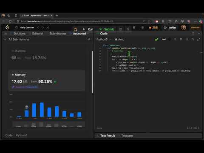Open the streak counter showing 206

153,28
